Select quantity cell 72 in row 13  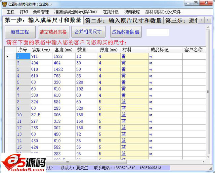tap(87, 134)
